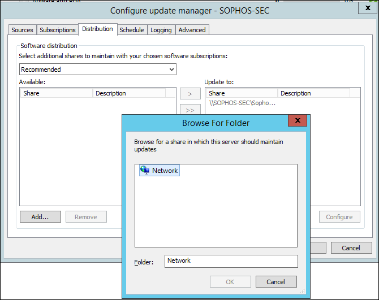Image resolution: width=379 pixels, height=300 pixels.
Task: Switch to the Subscriptions tab
Action: coord(58,30)
